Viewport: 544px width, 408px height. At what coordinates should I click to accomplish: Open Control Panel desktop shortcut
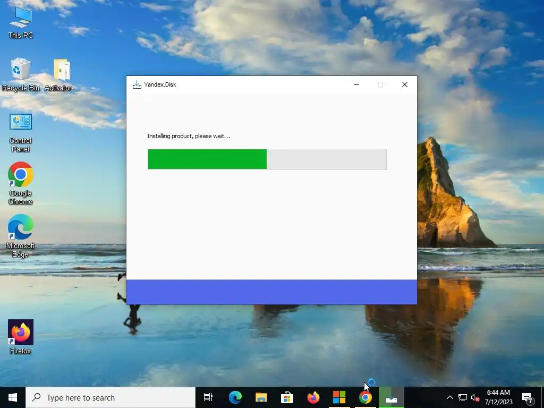21,133
